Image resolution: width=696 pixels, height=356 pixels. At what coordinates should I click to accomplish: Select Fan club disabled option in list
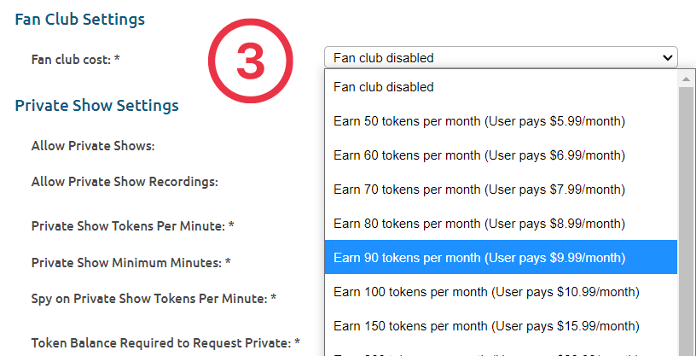(x=502, y=87)
